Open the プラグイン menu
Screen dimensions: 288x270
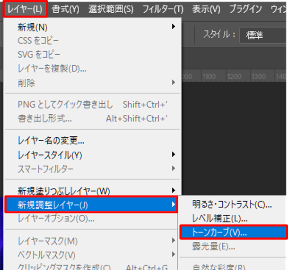(245, 9)
